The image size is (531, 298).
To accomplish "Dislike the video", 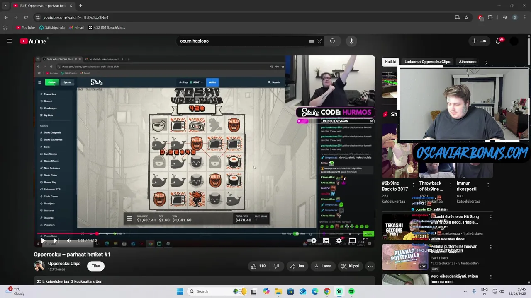I will (x=276, y=266).
